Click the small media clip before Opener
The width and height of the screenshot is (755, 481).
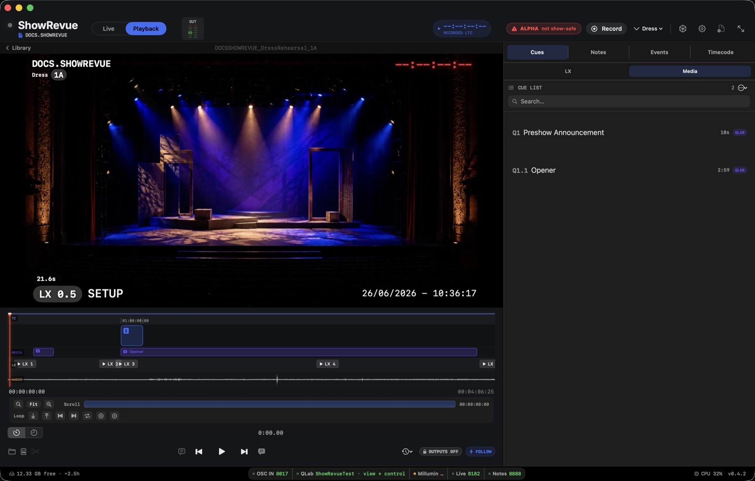click(43, 352)
